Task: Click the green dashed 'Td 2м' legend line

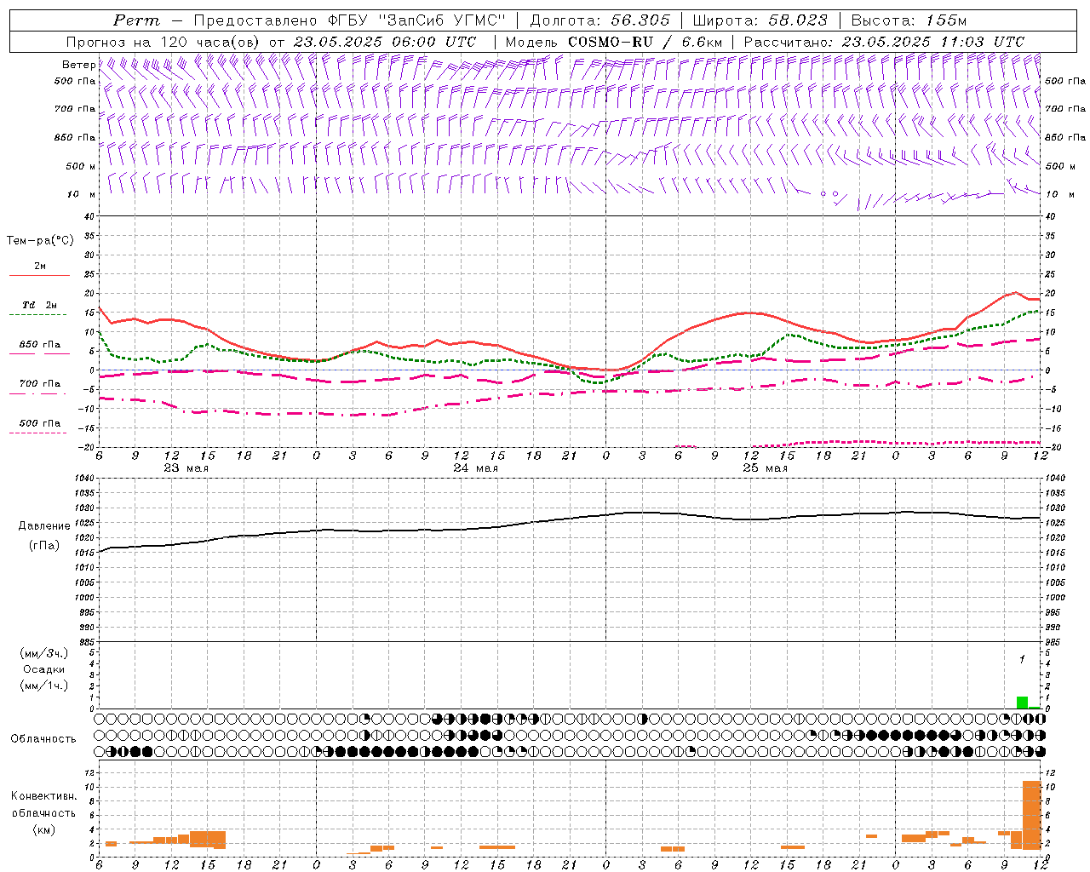Action: pyautogui.click(x=39, y=315)
